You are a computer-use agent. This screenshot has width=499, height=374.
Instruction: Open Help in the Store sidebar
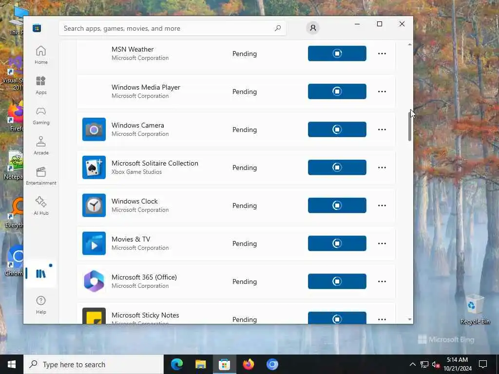coord(41,305)
